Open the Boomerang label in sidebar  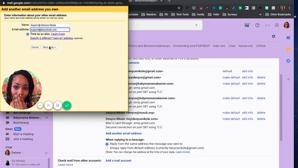coord(21,123)
